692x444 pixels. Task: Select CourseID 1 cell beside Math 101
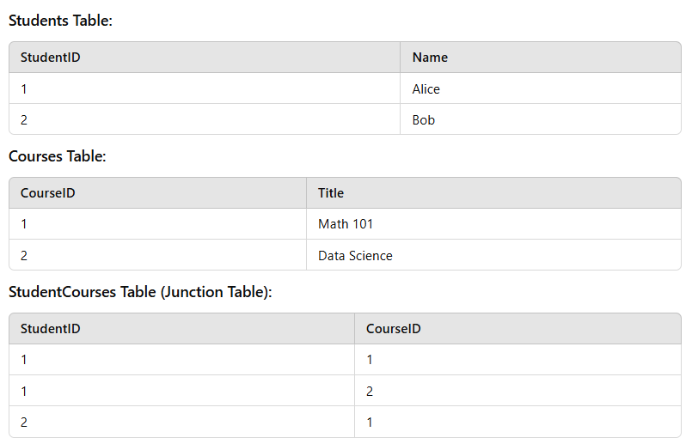tap(157, 224)
